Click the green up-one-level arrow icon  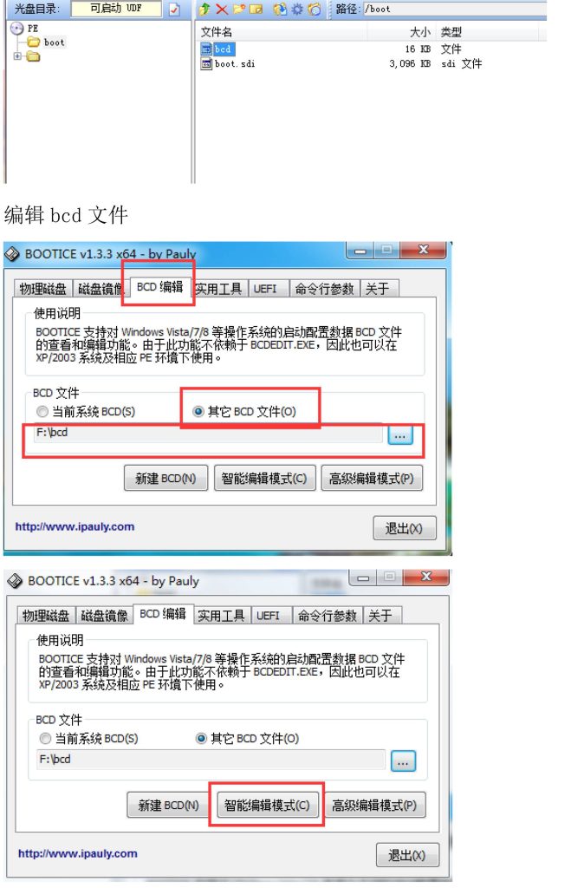pyautogui.click(x=204, y=9)
